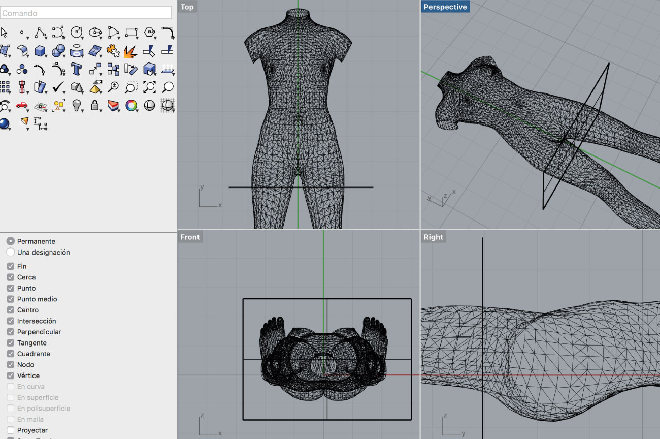The height and width of the screenshot is (439, 660).
Task: Select the Circle drawing tool
Action: click(x=77, y=33)
